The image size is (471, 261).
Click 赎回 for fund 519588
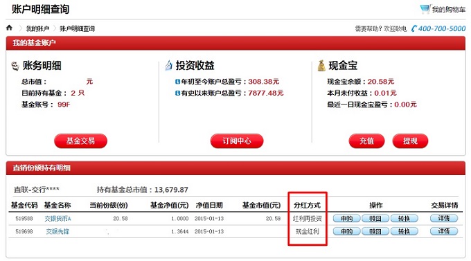pyautogui.click(x=375, y=218)
